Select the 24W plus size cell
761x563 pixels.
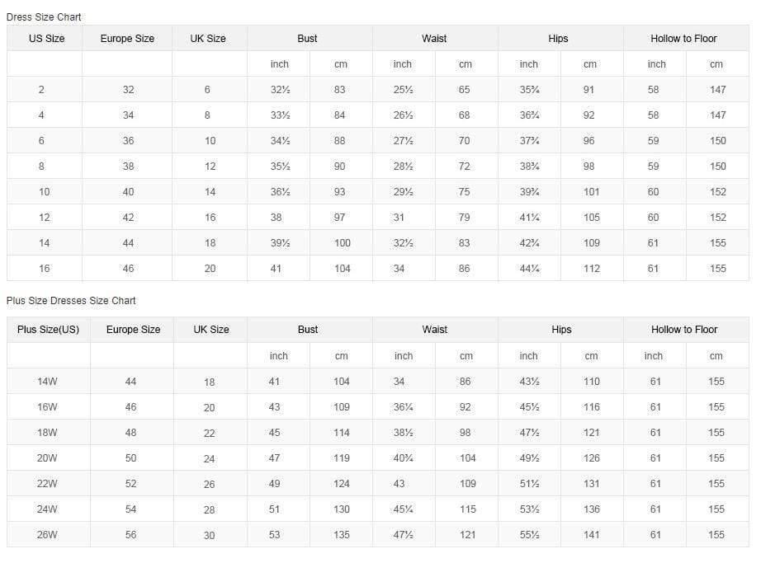point(47,509)
